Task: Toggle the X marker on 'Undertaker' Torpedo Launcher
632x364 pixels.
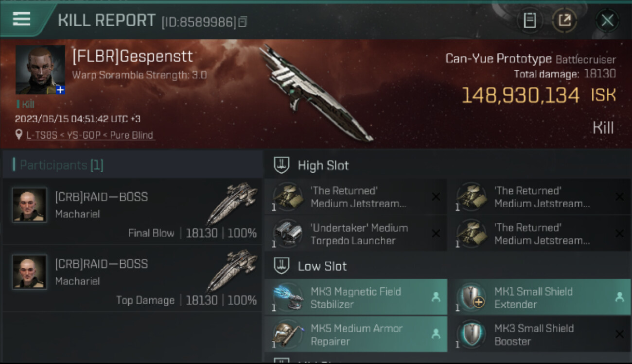Action: 436,233
